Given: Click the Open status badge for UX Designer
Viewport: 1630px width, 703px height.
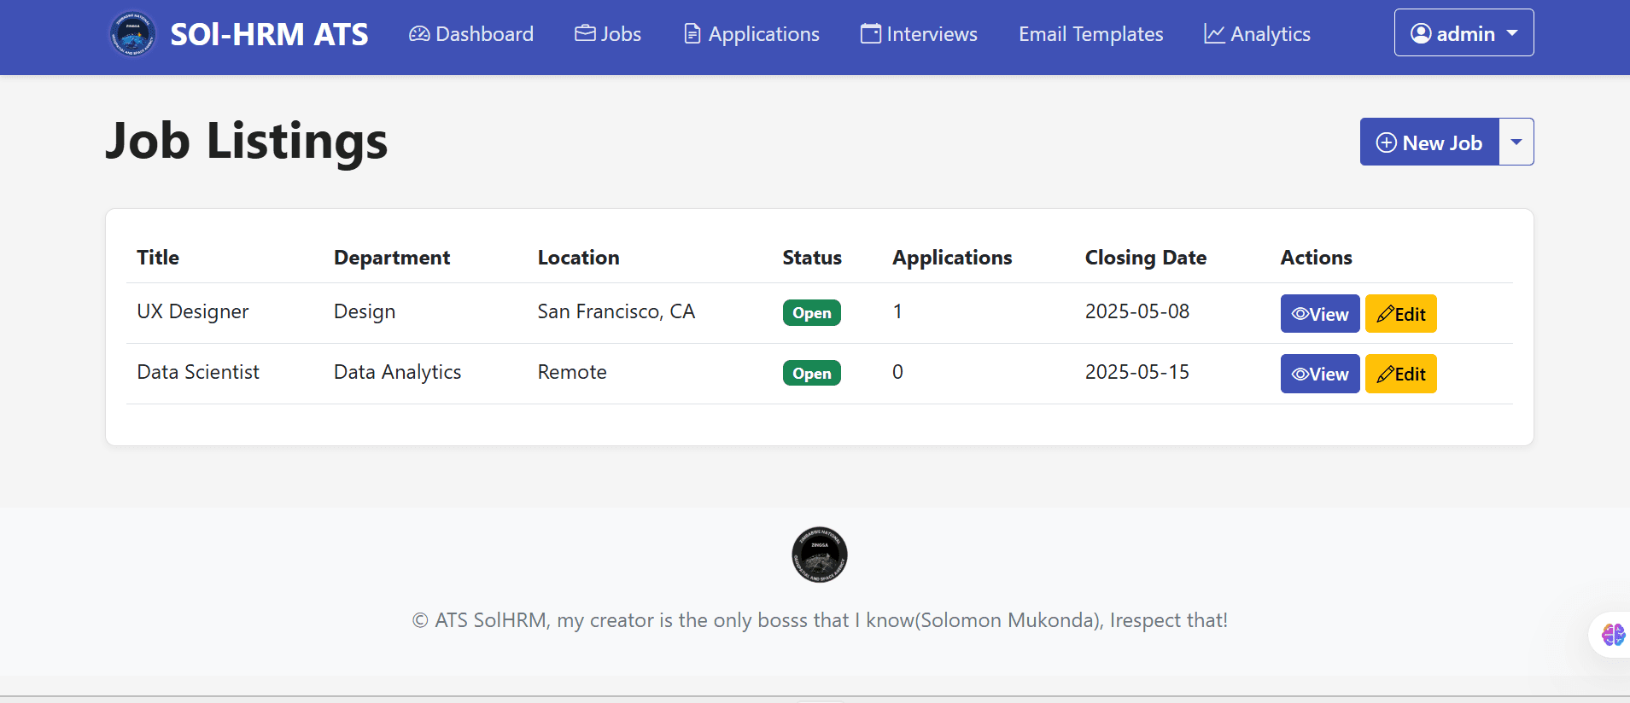Looking at the screenshot, I should [811, 313].
